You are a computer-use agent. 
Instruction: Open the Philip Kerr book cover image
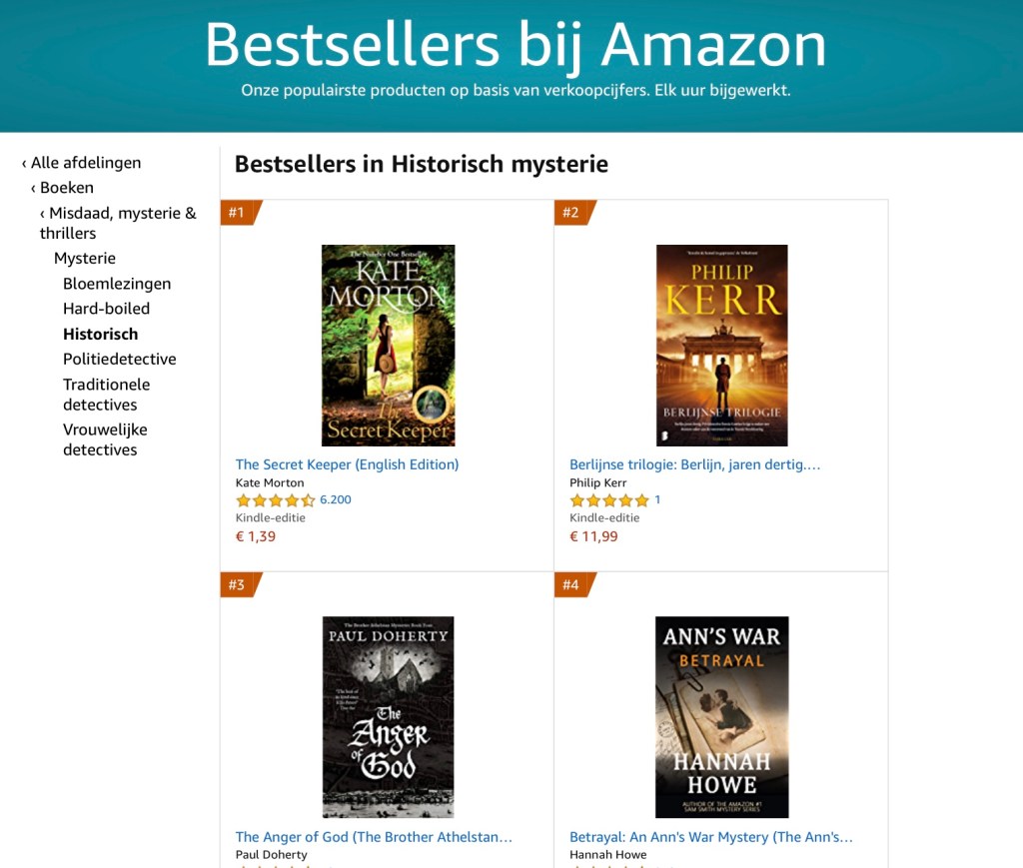(722, 346)
